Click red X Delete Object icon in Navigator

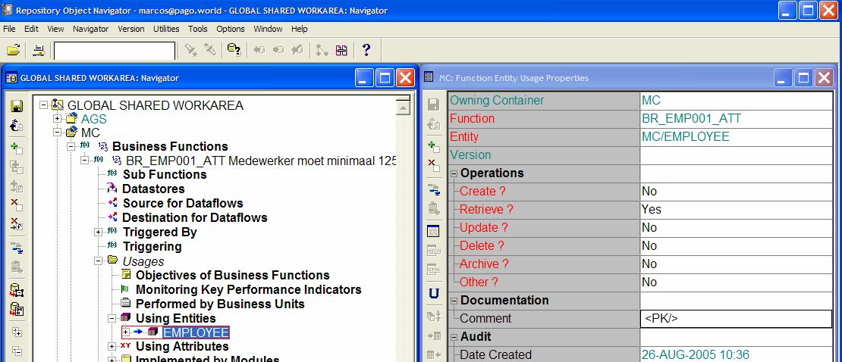coord(17,205)
